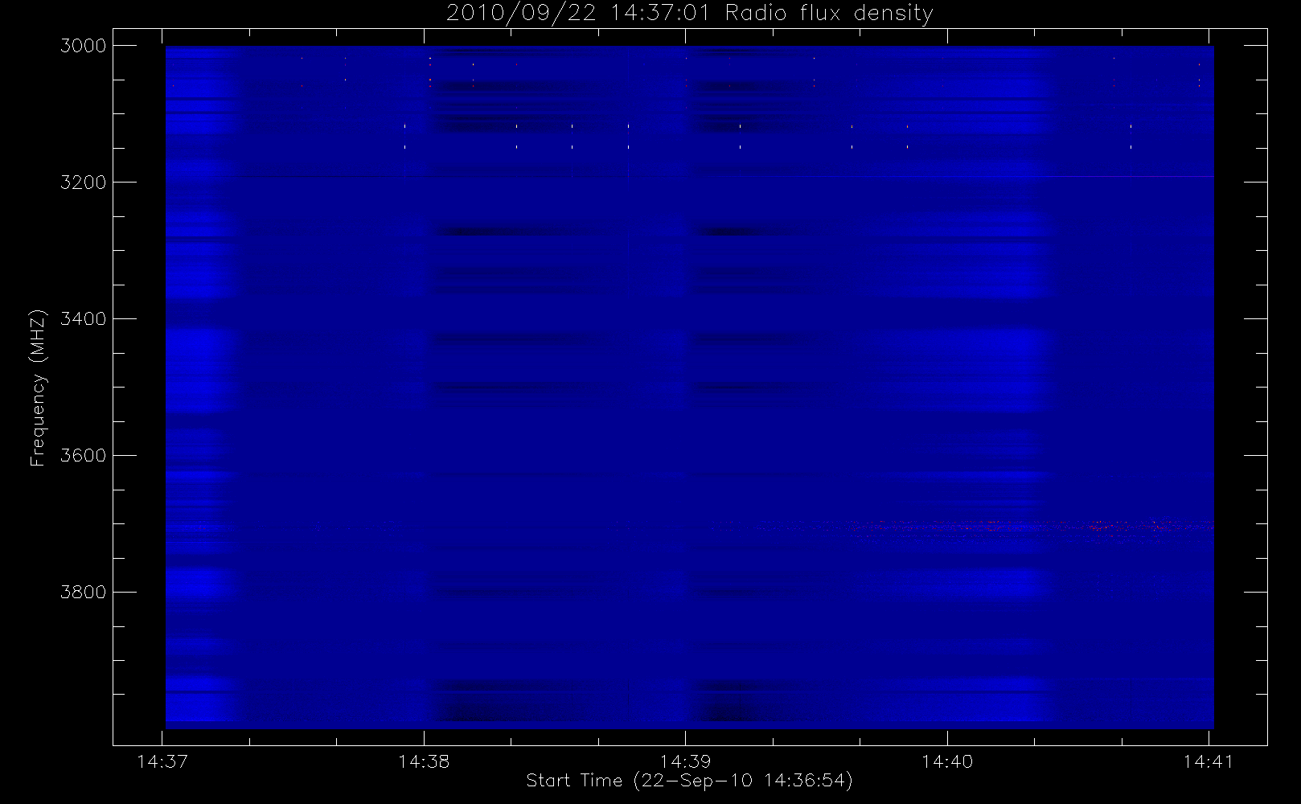Select the 3600 frequency tick label
Viewport: 1301px width, 804px height.
84,456
